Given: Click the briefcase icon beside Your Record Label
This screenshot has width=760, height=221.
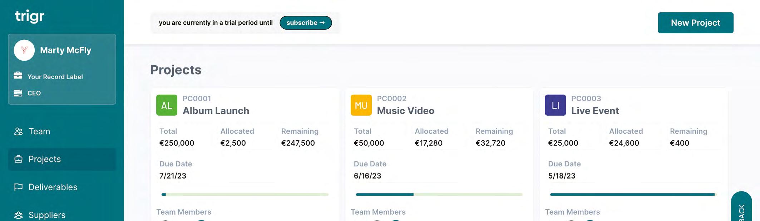Looking at the screenshot, I should [x=18, y=76].
